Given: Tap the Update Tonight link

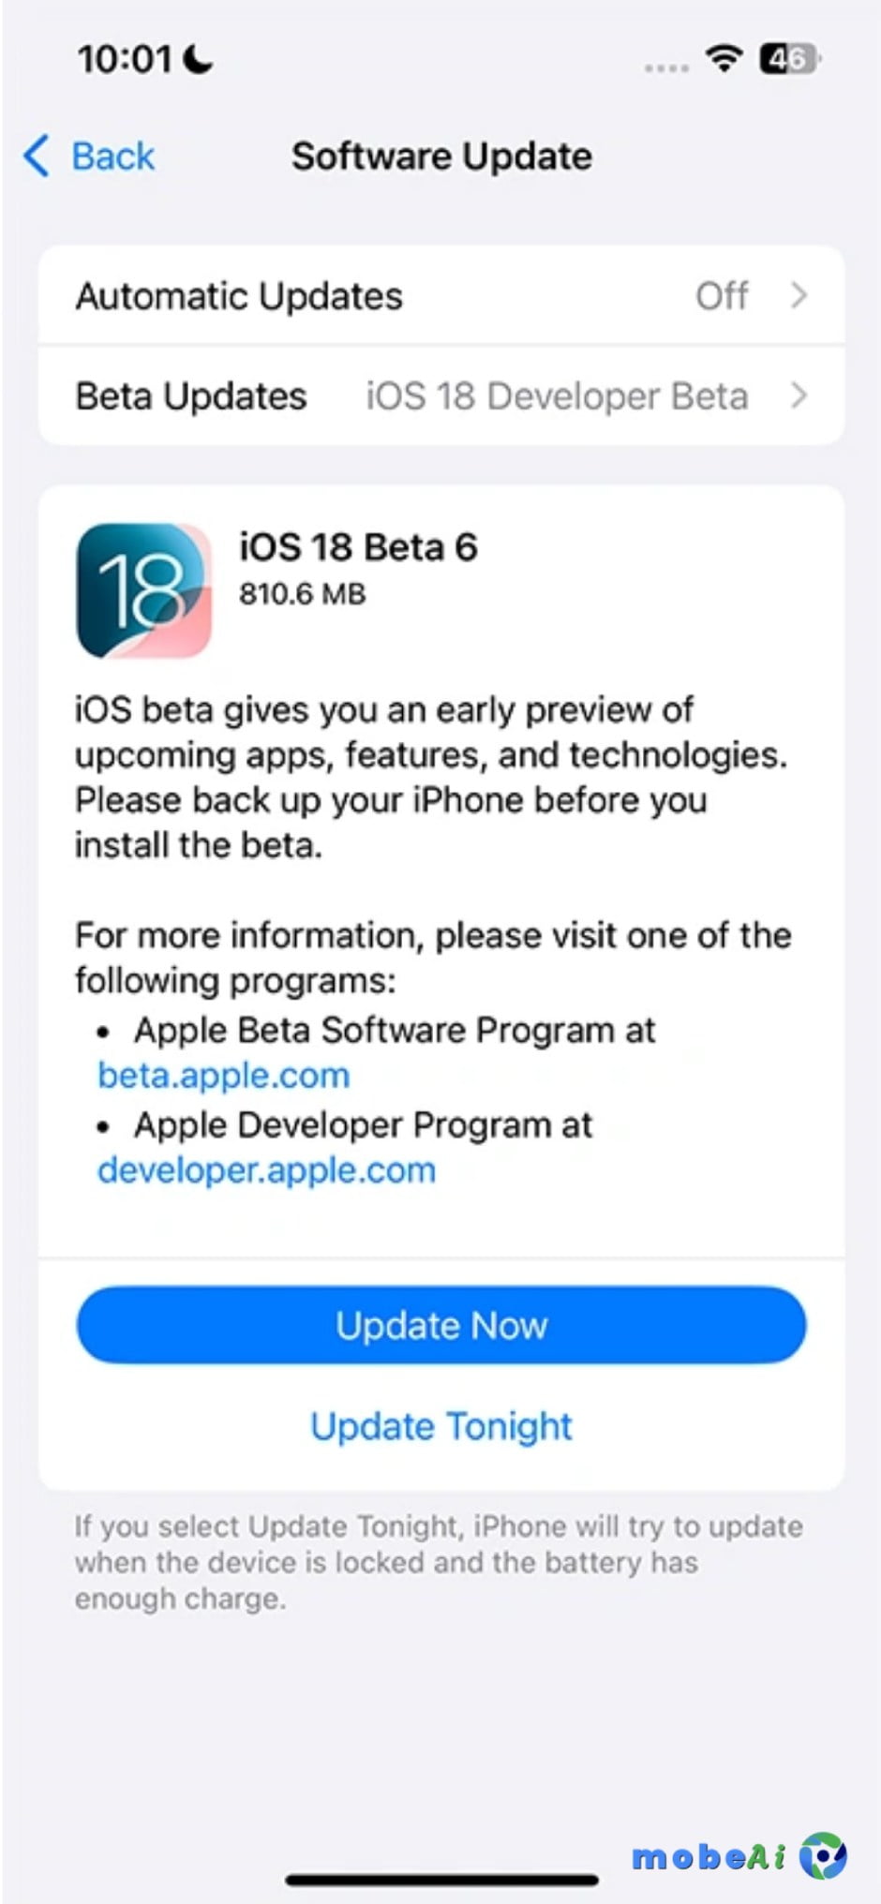Looking at the screenshot, I should (441, 1427).
